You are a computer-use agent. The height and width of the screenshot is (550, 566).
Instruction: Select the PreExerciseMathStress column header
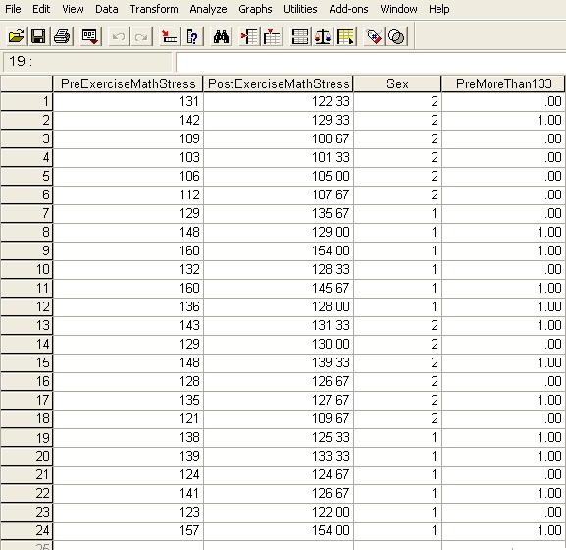click(128, 83)
